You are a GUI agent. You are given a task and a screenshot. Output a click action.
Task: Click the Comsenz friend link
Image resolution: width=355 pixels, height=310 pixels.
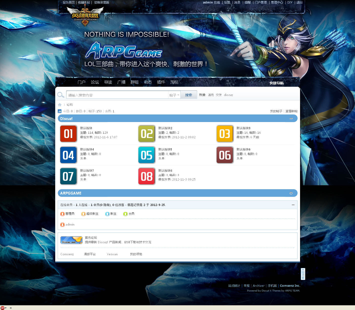[x=67, y=254]
